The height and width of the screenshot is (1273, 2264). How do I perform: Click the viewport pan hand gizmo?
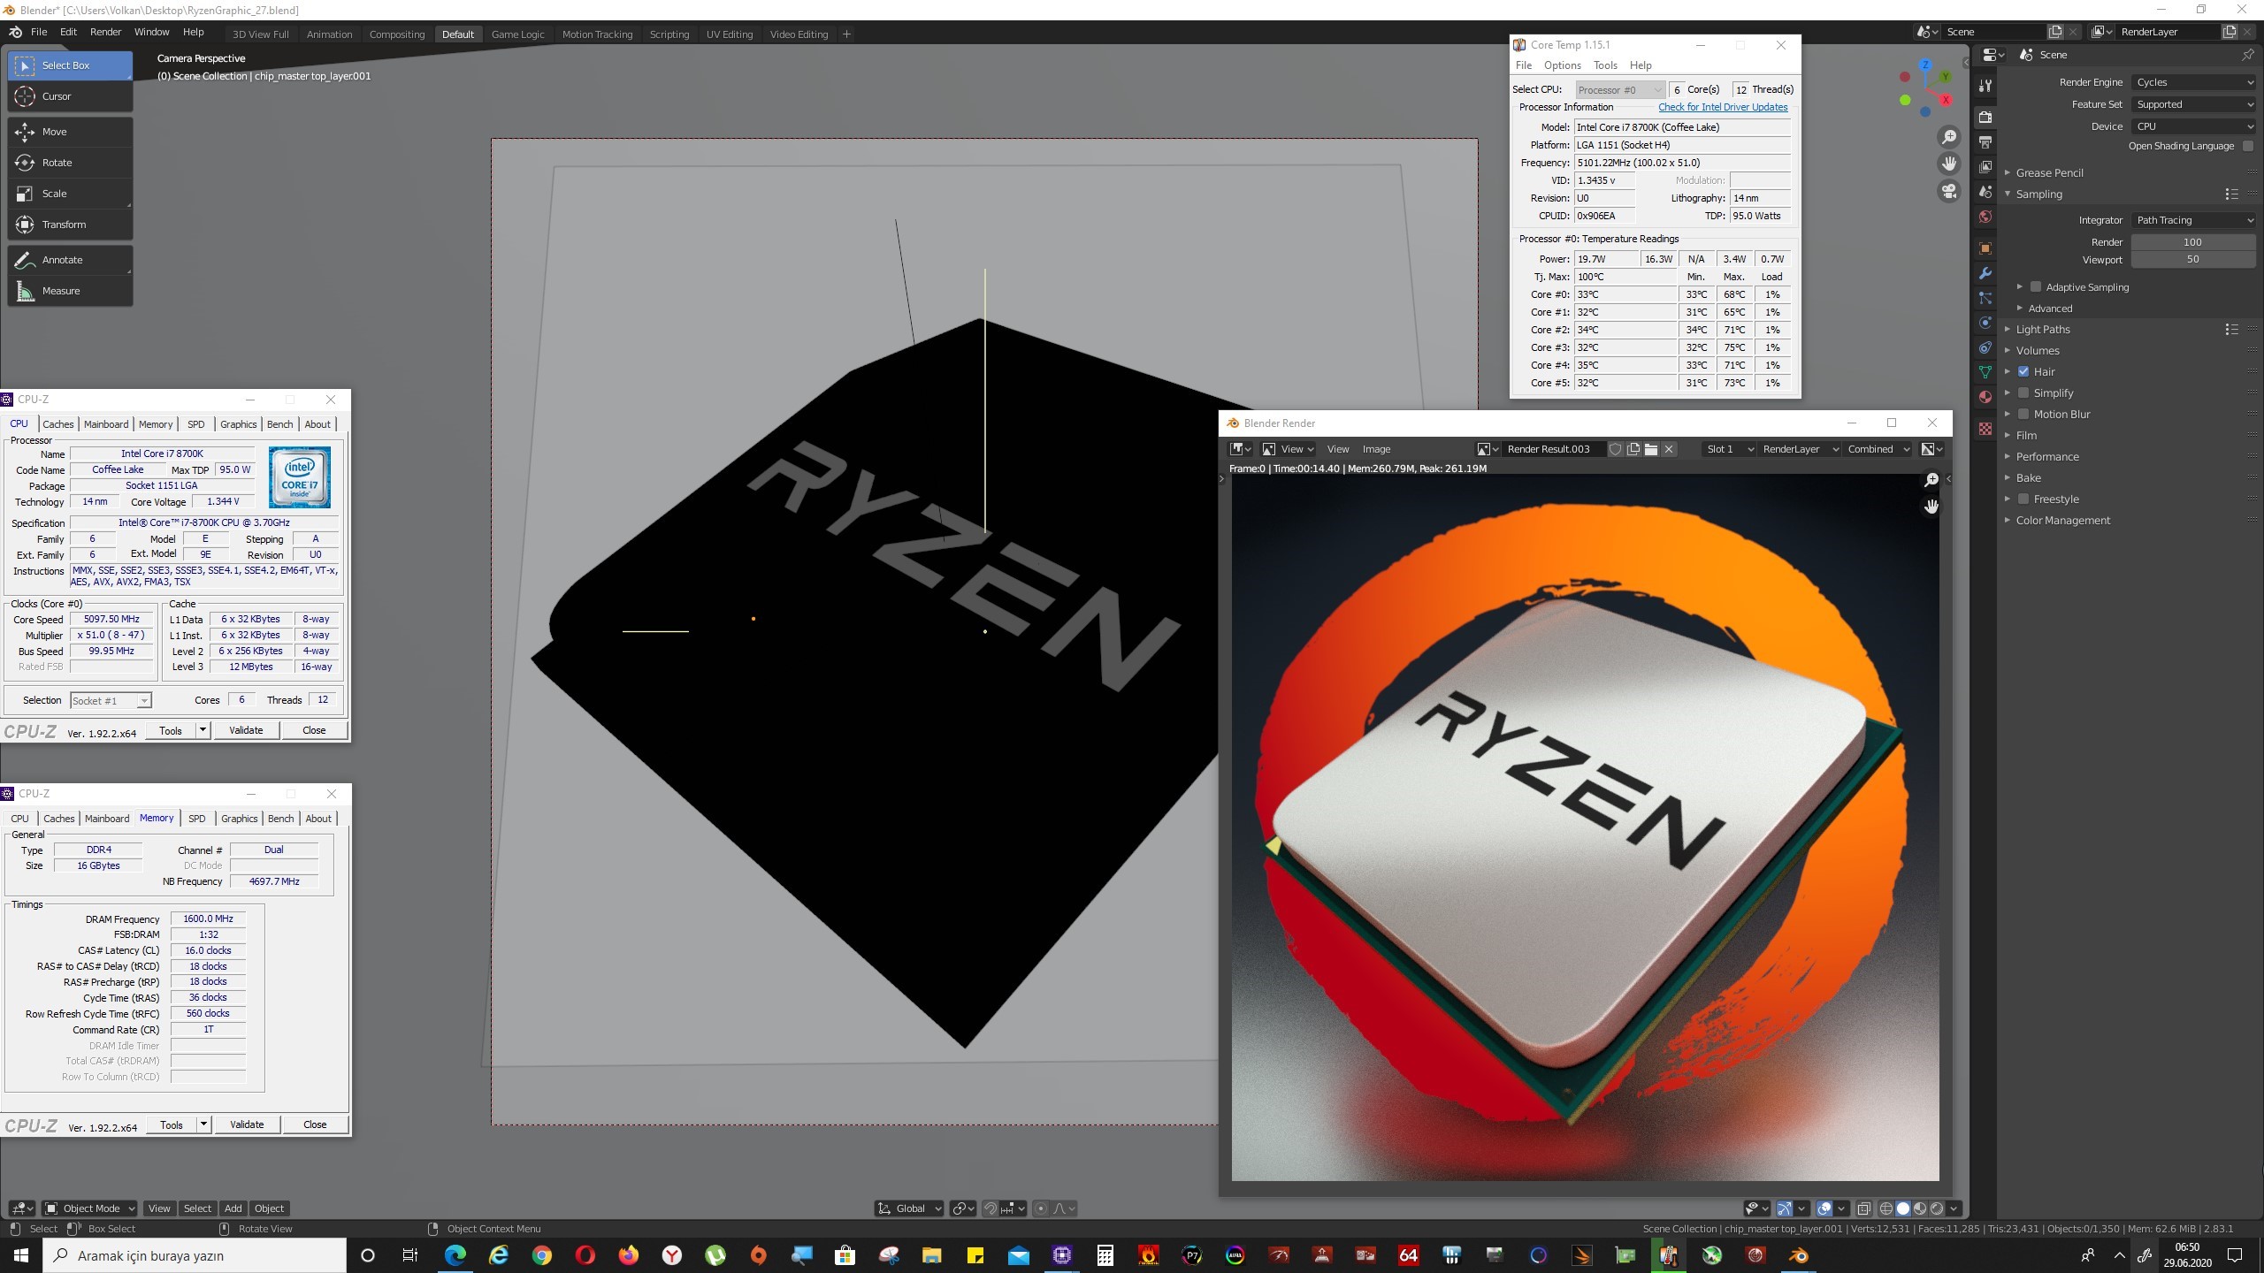(x=1949, y=164)
